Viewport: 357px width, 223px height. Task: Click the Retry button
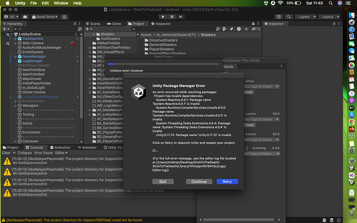(x=227, y=182)
